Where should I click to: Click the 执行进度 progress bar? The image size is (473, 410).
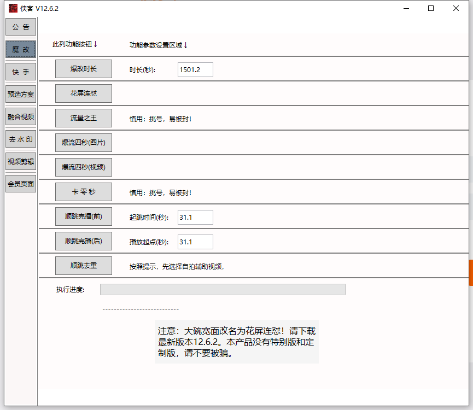tap(223, 290)
